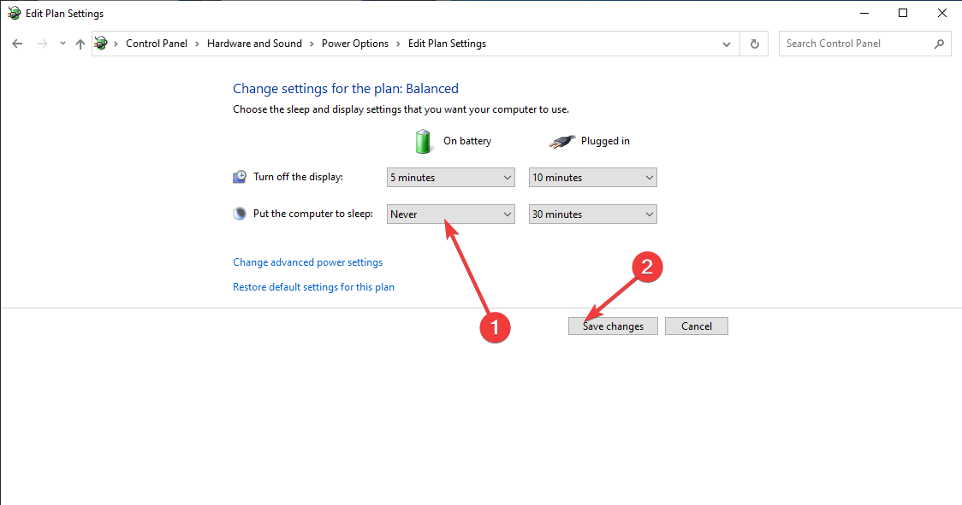962x505 pixels.
Task: Open Plugged in display timeout dropdown
Action: click(x=593, y=178)
